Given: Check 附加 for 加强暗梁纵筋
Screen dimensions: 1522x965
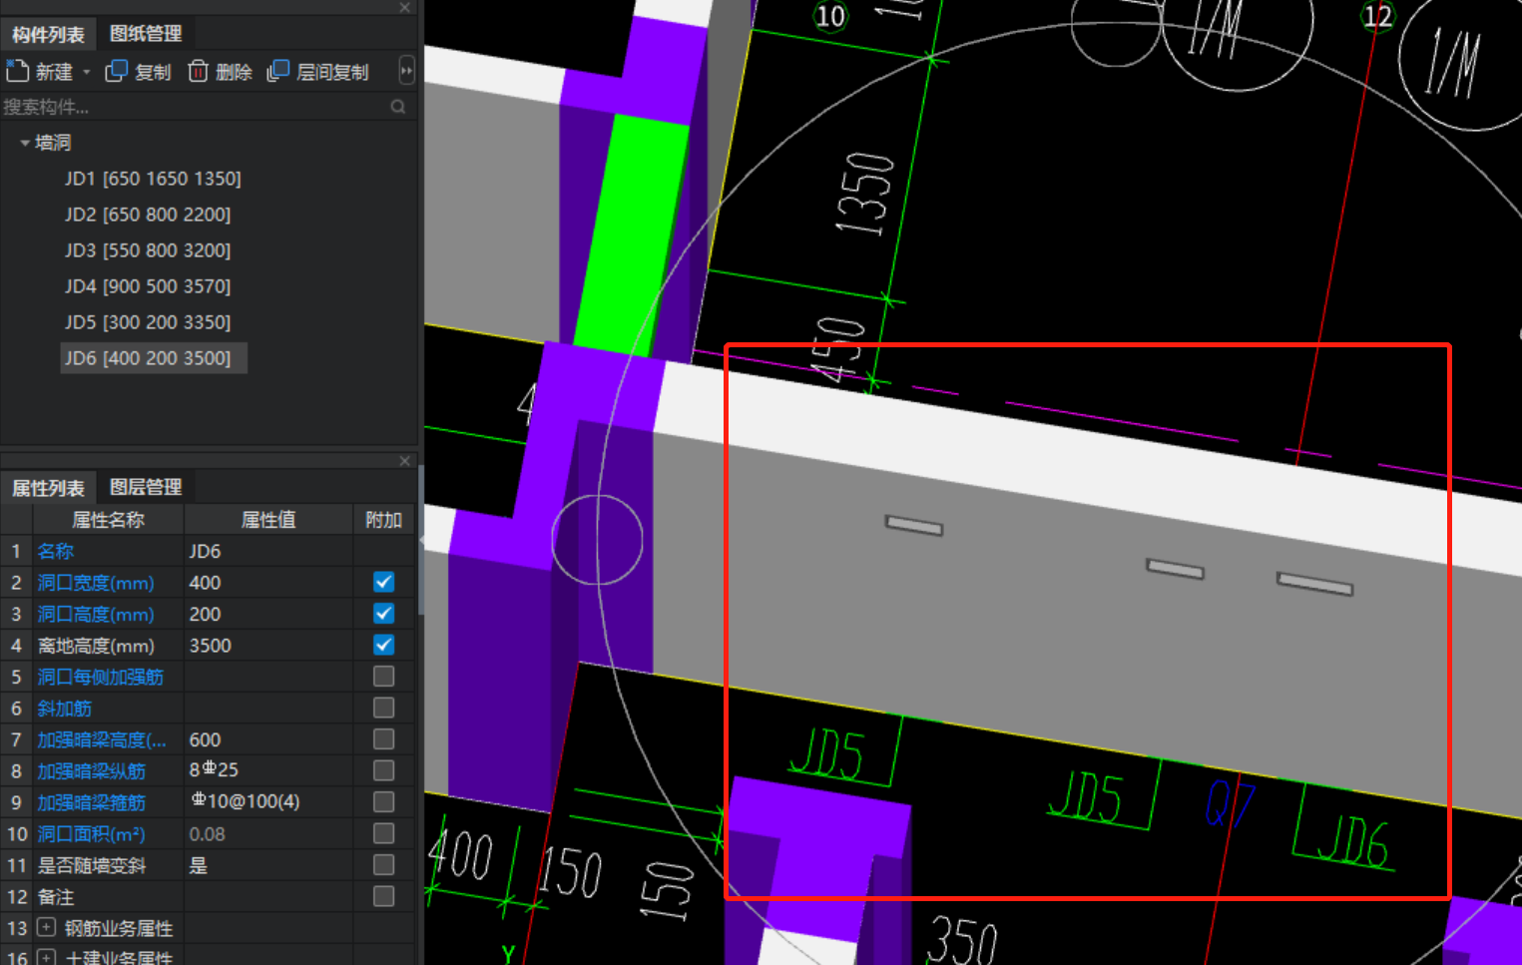Looking at the screenshot, I should coord(383,770).
